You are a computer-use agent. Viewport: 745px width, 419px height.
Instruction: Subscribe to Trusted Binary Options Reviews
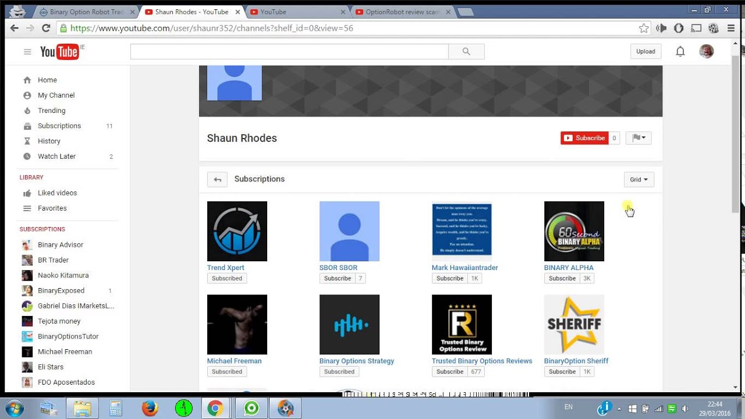pyautogui.click(x=450, y=371)
